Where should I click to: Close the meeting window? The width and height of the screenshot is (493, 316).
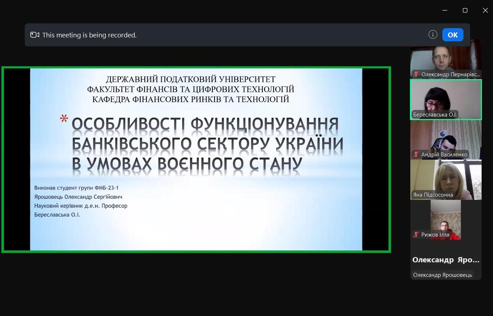click(485, 10)
